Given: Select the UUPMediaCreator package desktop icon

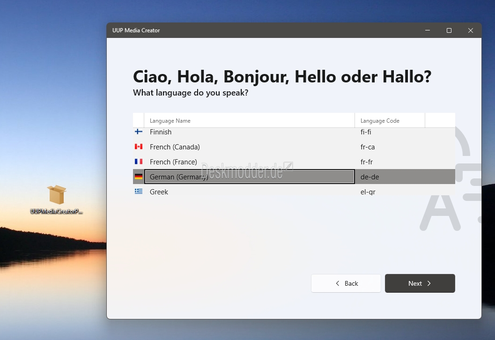Looking at the screenshot, I should coord(56,195).
